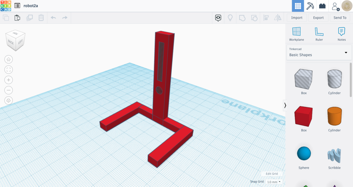Open the user profile avatar

click(x=347, y=6)
